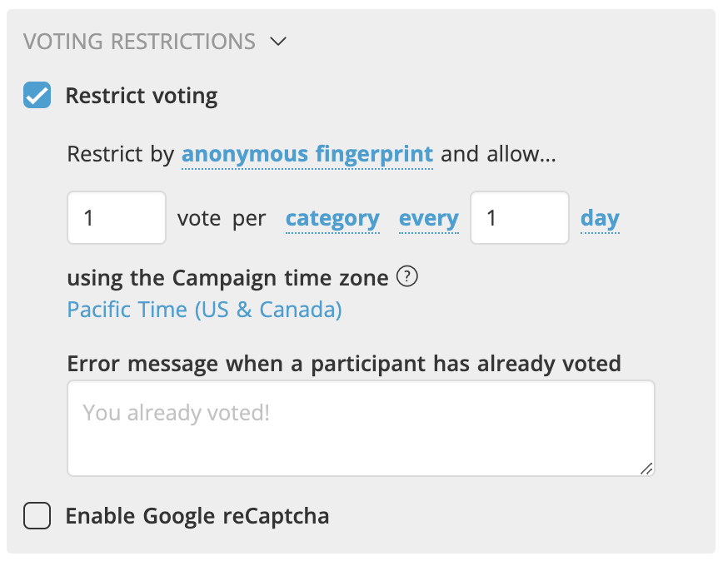Click the 'Restrict voting' label text
Screen dimensions: 723x561
click(142, 96)
